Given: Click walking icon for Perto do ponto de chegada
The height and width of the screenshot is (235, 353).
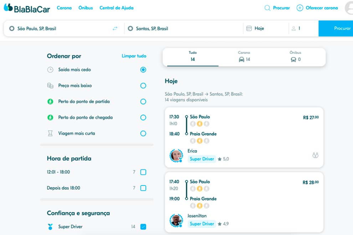Looking at the screenshot, I should click(x=50, y=117).
